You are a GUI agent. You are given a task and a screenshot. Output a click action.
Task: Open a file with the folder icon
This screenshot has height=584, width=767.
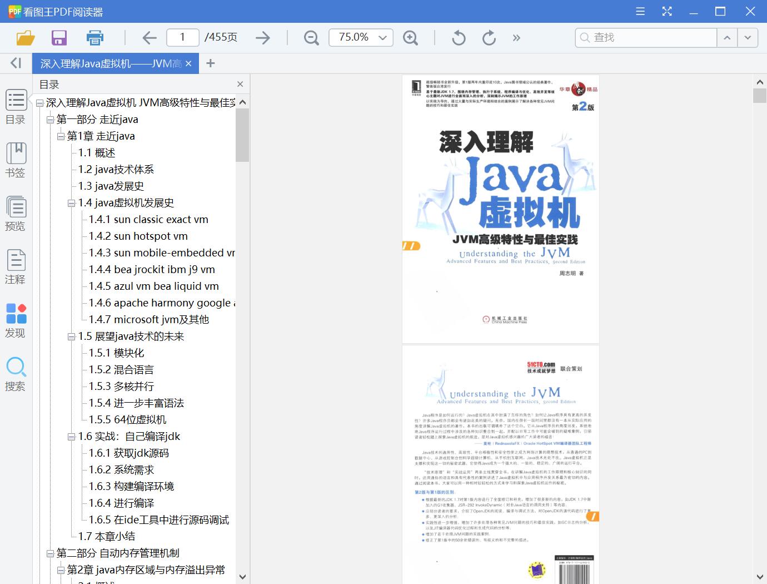coord(26,37)
